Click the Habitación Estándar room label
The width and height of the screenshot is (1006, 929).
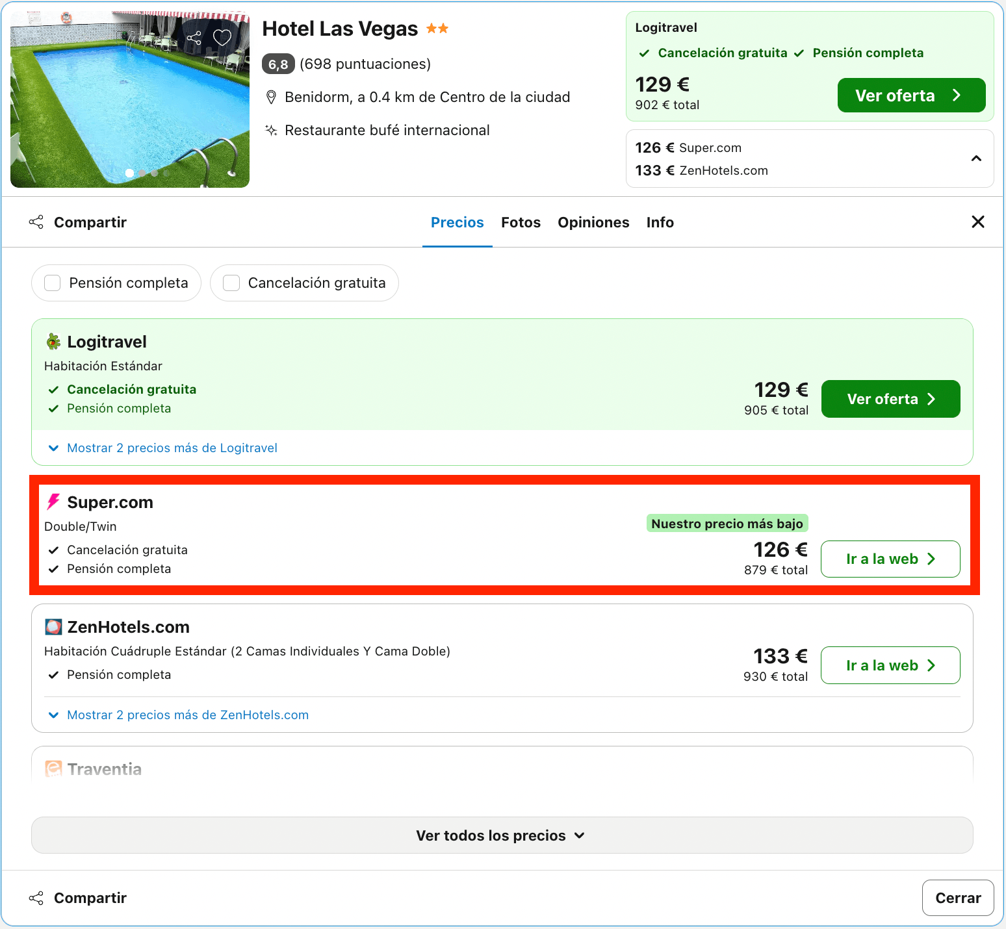(103, 366)
